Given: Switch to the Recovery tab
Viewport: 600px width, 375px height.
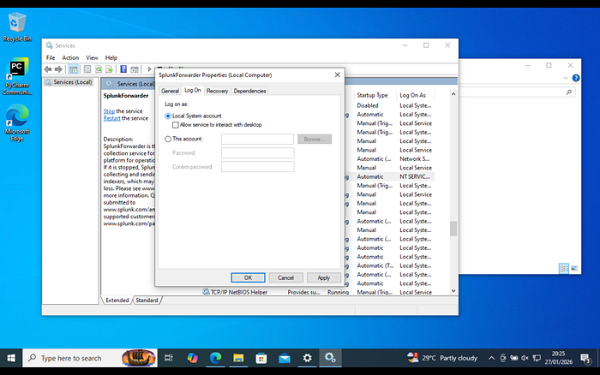Looking at the screenshot, I should coord(218,91).
